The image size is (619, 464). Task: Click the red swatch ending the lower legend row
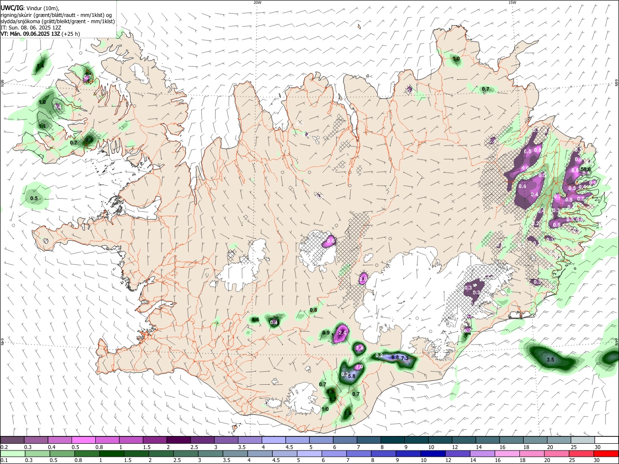(x=605, y=454)
